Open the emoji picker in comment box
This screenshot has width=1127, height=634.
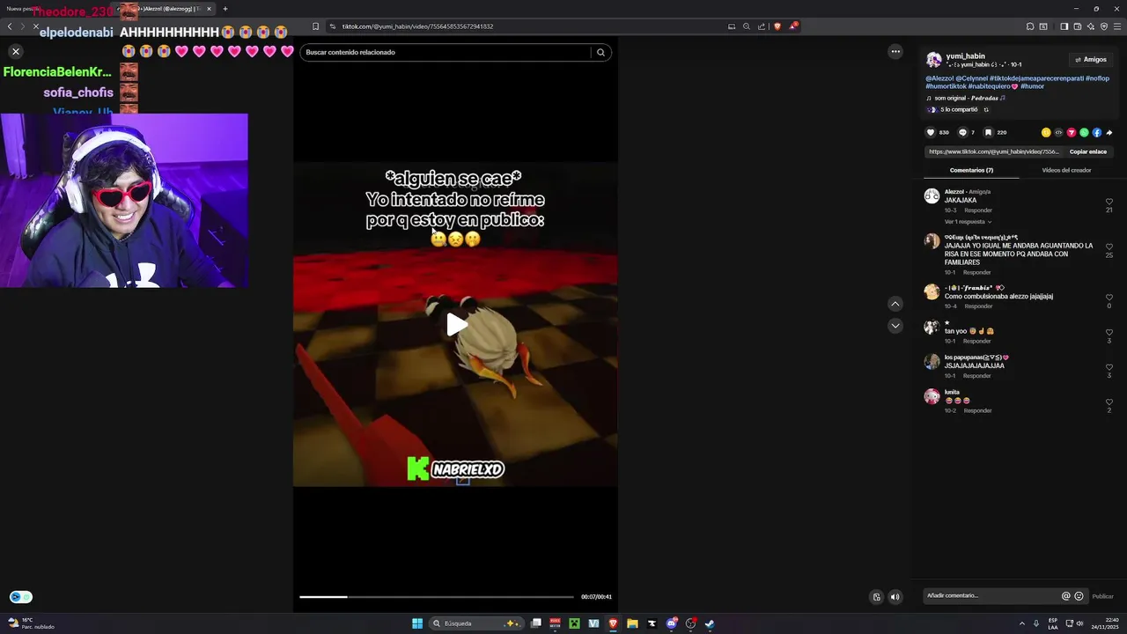pyautogui.click(x=1079, y=596)
